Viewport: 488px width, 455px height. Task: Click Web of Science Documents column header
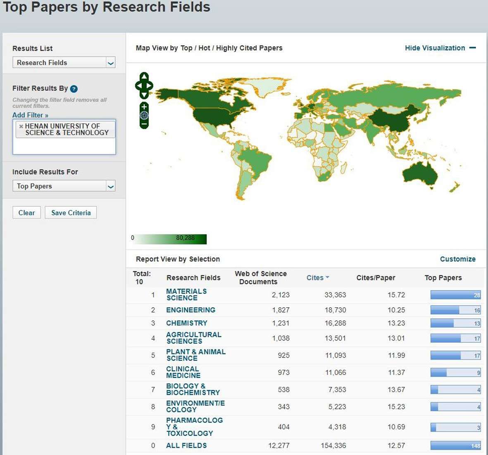260,278
